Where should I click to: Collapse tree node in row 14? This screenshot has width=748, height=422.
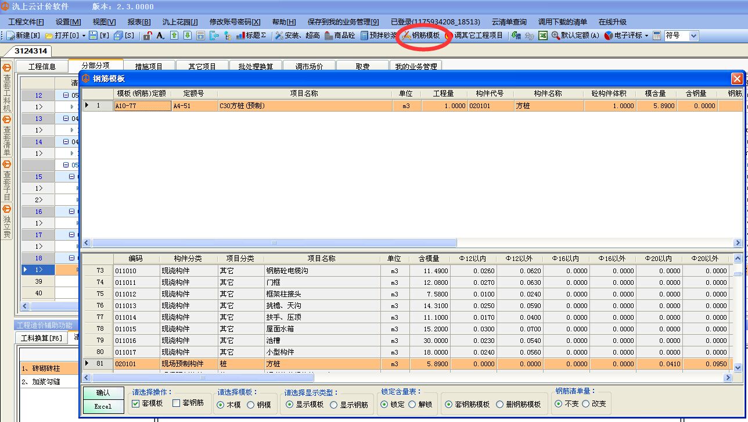point(66,142)
